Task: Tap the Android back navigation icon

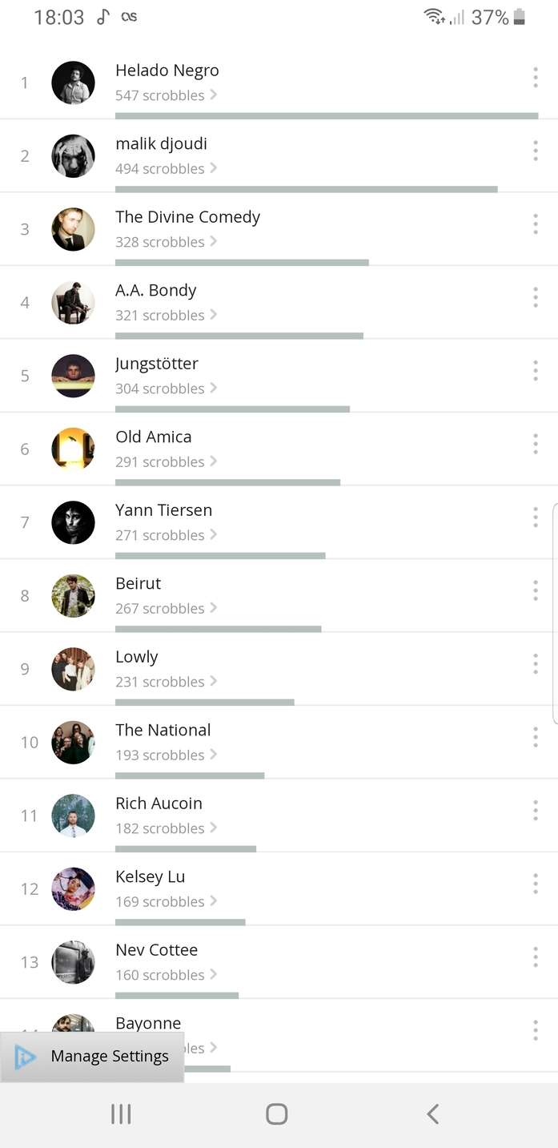Action: 433,1114
